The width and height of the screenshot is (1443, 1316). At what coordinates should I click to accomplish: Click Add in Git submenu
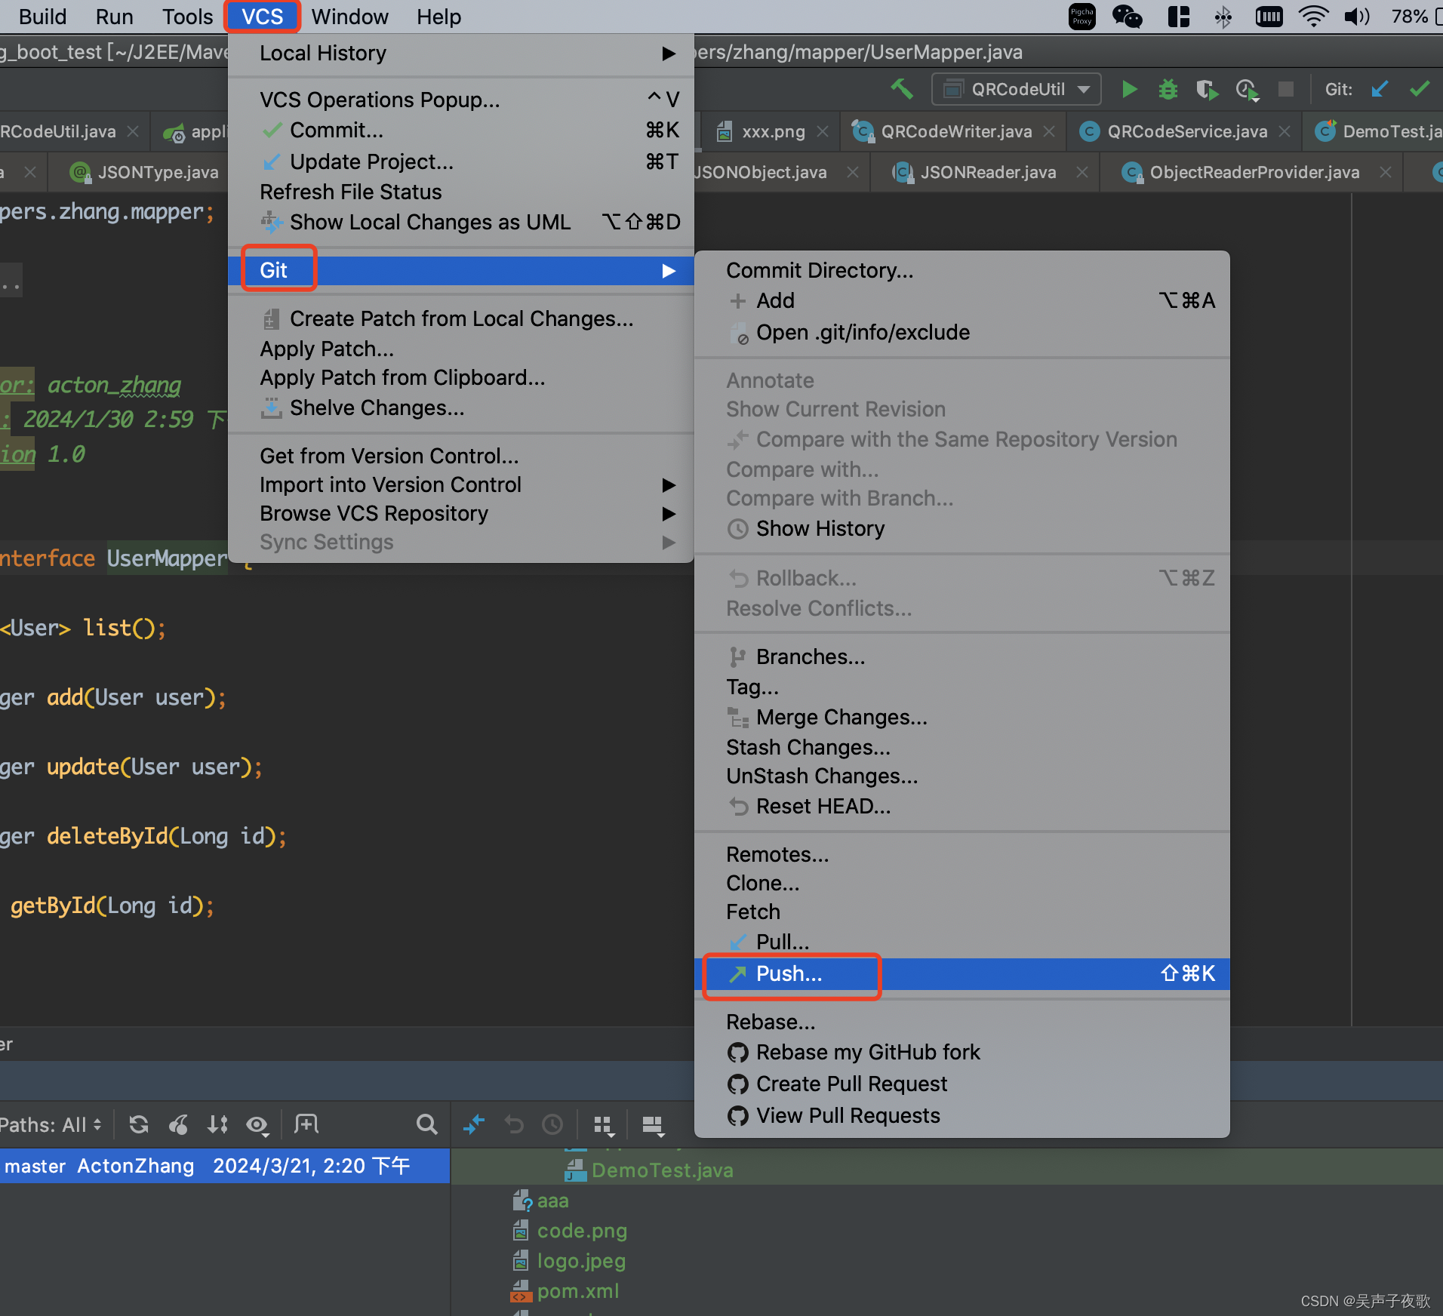[961, 300]
